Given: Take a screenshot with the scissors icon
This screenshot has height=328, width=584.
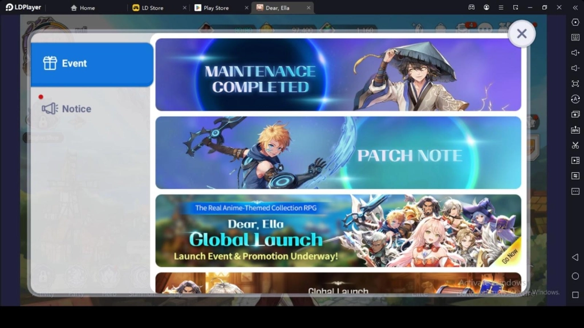Looking at the screenshot, I should pos(575,145).
